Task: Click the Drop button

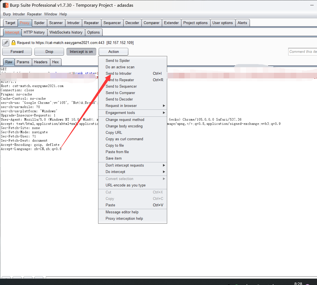Action: 49,52
